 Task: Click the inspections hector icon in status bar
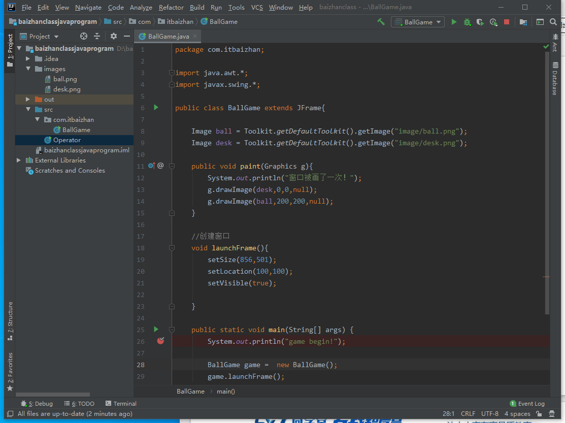point(552,414)
